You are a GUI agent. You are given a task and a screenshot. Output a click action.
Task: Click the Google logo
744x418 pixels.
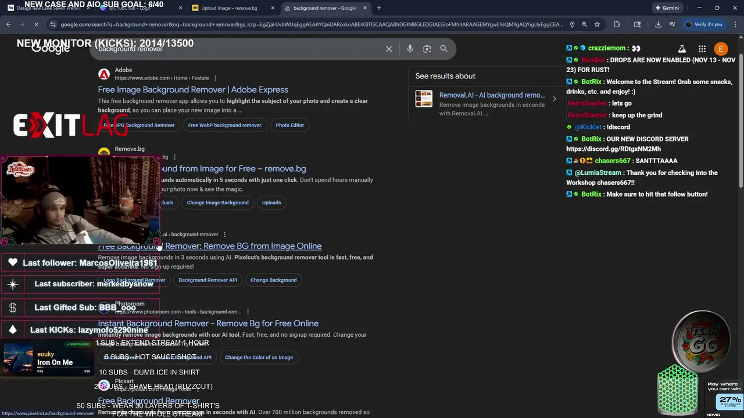click(51, 49)
